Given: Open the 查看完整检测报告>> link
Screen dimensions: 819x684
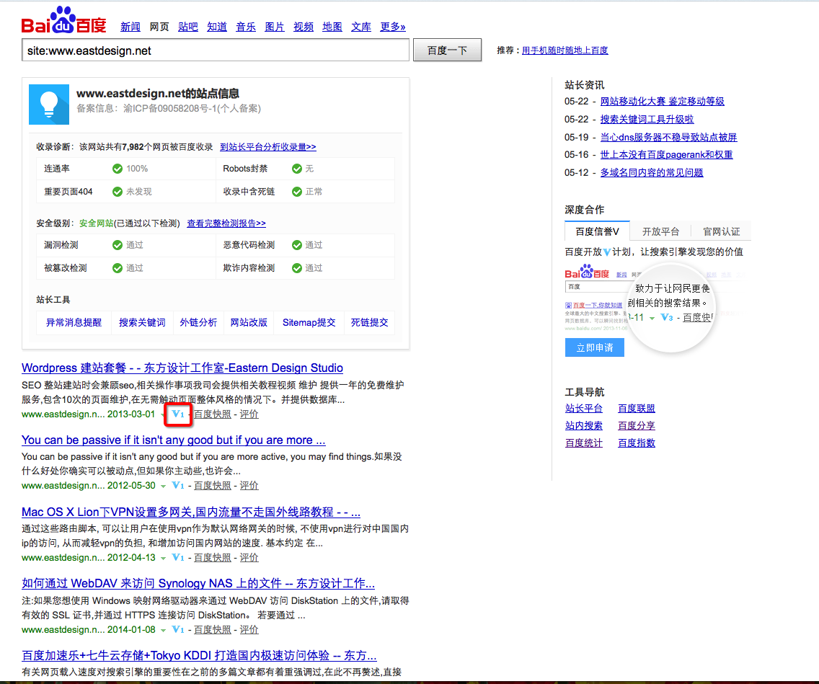Looking at the screenshot, I should tap(226, 223).
